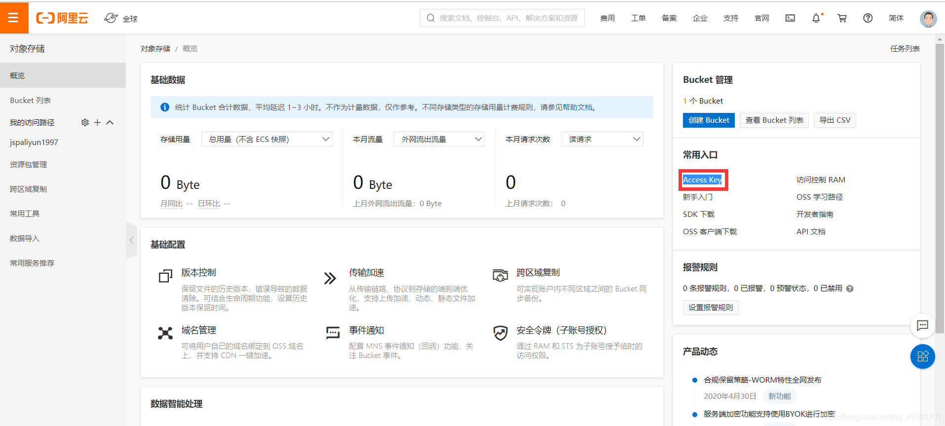Viewport: 945px width, 426px height.
Task: Open the API 文档 link
Action: pos(811,232)
